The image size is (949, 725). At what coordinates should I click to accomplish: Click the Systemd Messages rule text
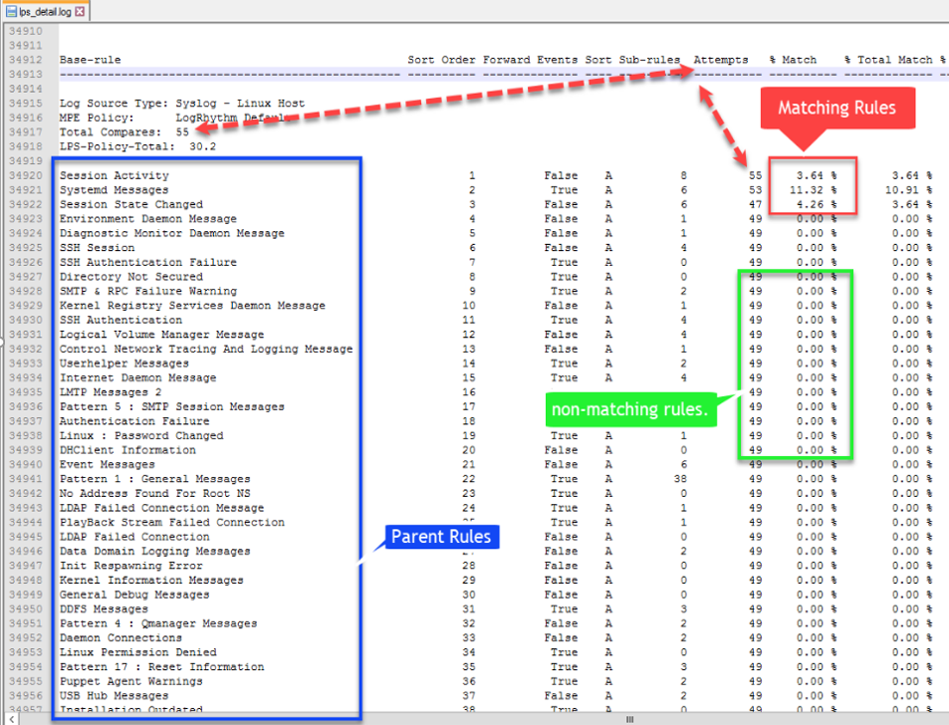114,190
